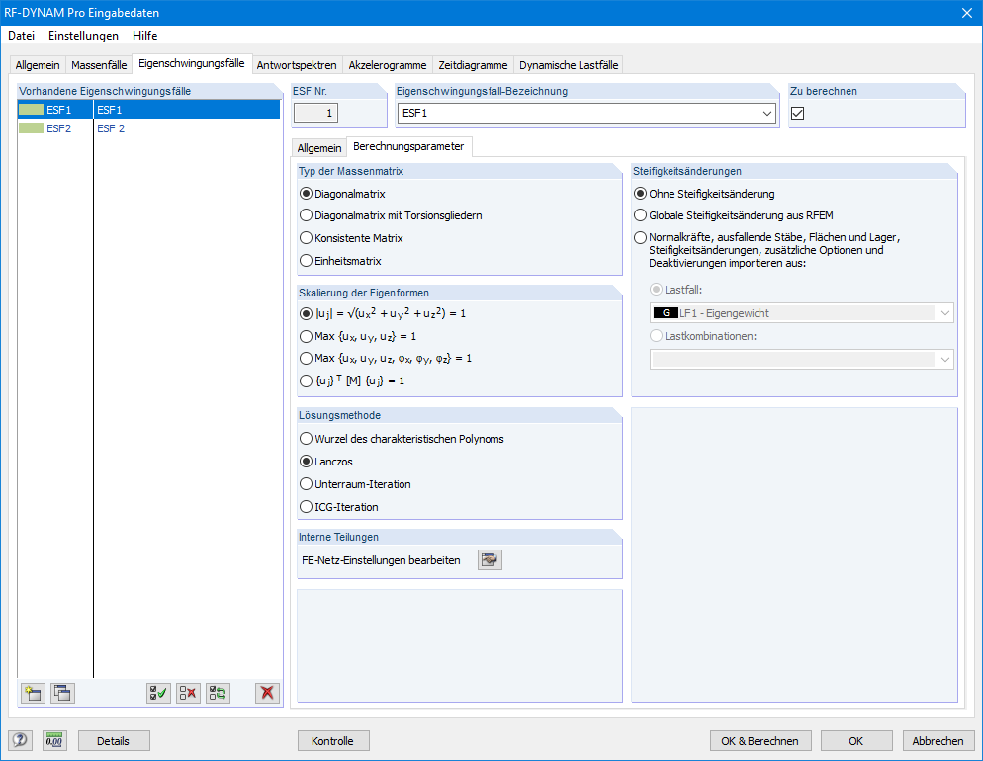Screen dimensions: 983x761
Task: Open the Eigenschwingungsfall-Bezeichnung dropdown
Action: [766, 114]
